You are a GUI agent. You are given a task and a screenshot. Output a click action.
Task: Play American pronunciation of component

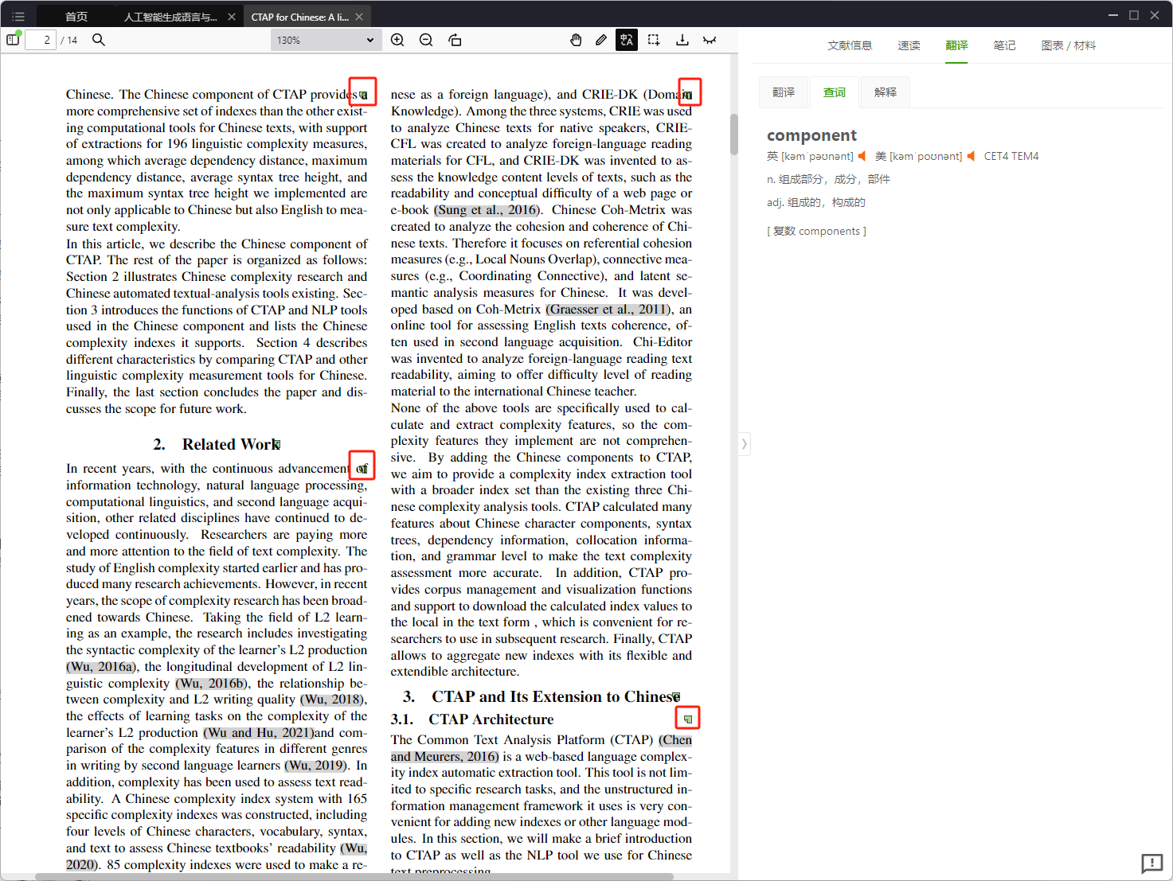(971, 156)
